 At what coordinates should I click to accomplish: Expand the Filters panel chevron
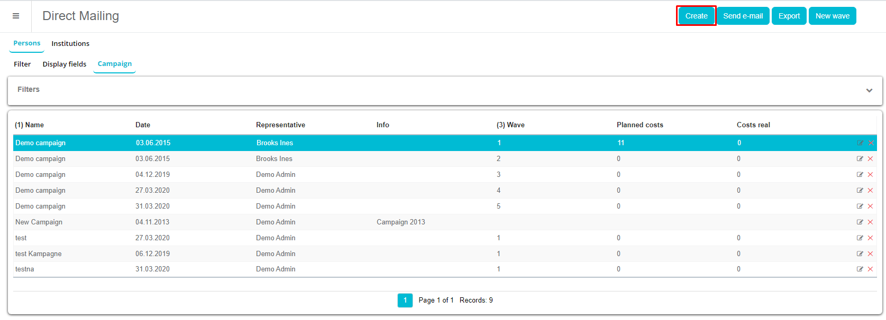pos(869,90)
